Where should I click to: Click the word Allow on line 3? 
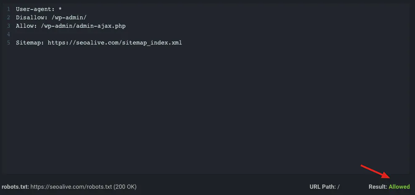(24, 26)
